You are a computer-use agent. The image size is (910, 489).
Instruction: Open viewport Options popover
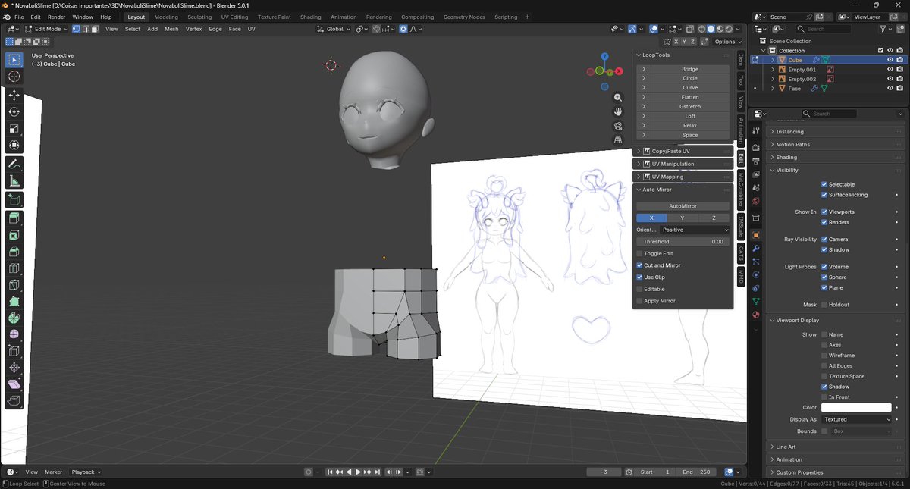click(x=726, y=42)
